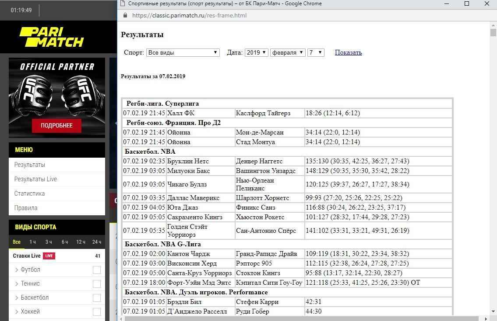Open the year 2019 dropdown
The image size is (497, 321).
click(x=257, y=52)
